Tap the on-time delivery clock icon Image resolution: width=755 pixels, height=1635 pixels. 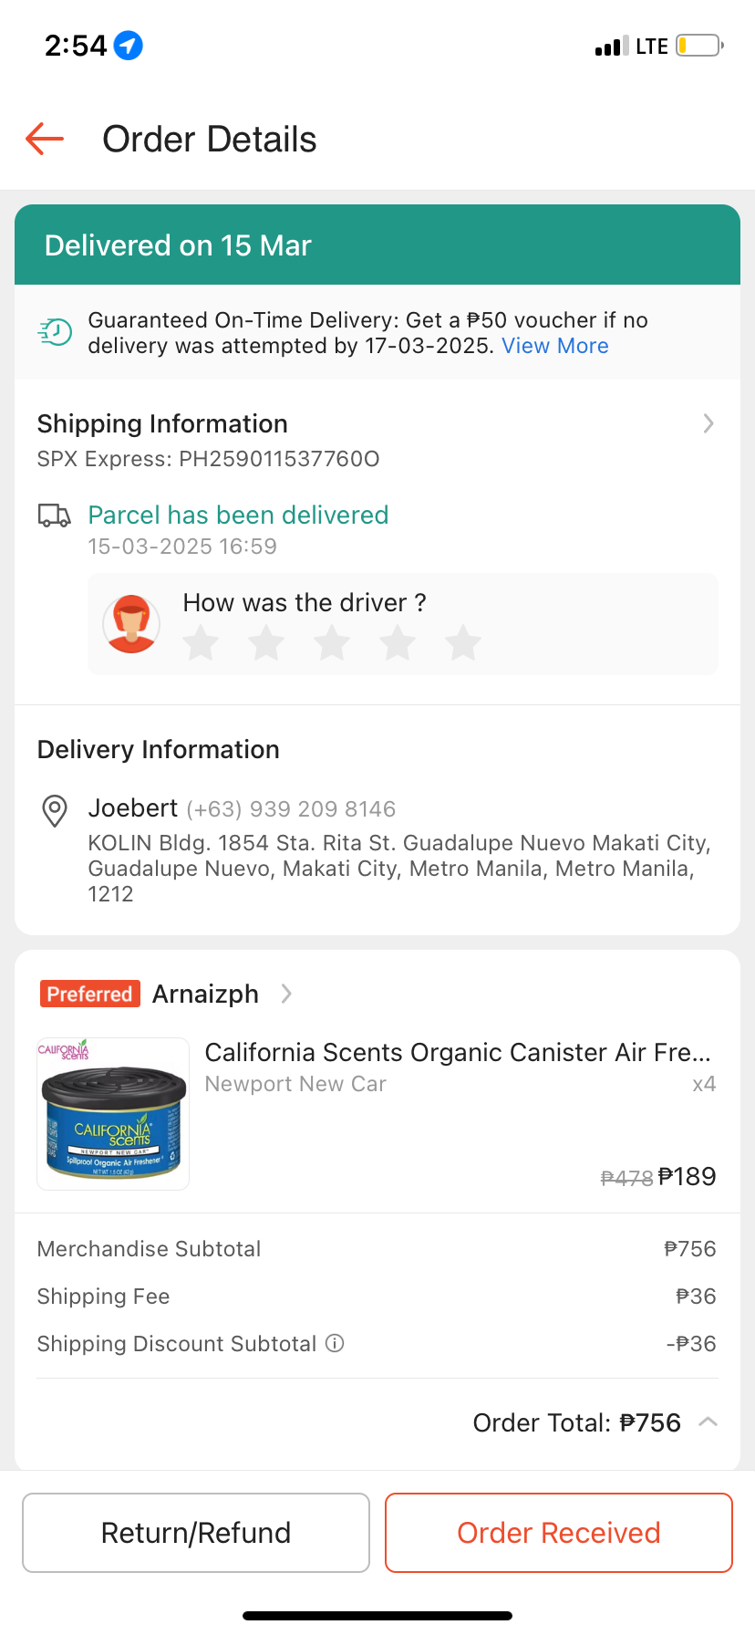(x=55, y=332)
